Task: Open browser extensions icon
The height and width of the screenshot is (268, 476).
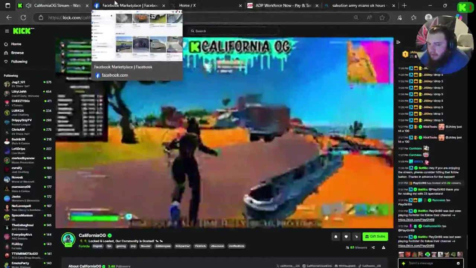Action: (399, 17)
